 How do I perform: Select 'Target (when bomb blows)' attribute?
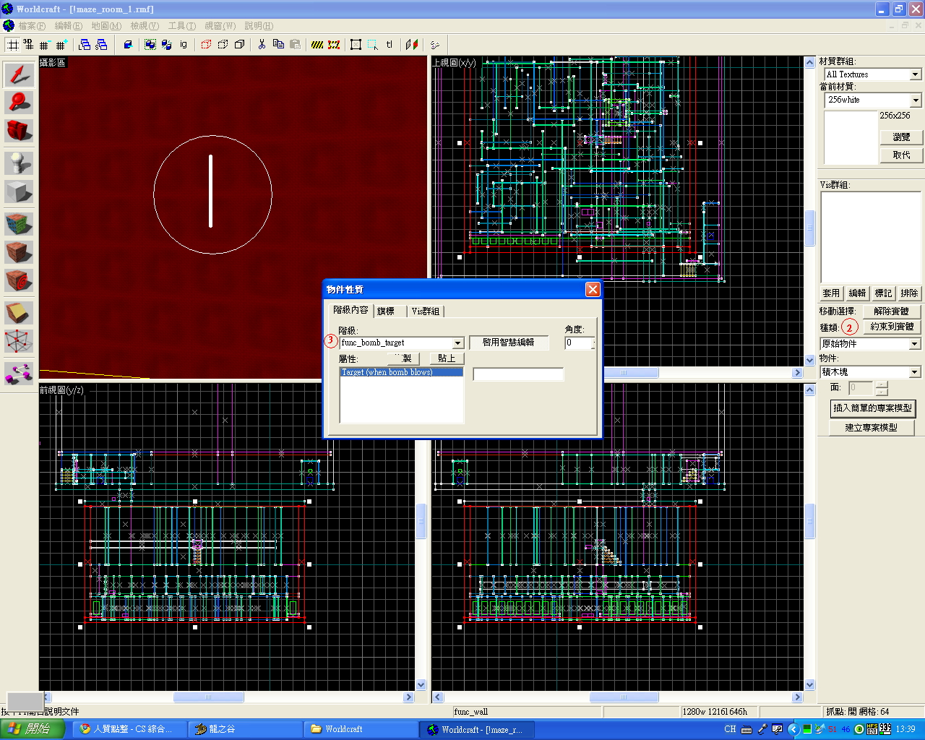(x=402, y=372)
